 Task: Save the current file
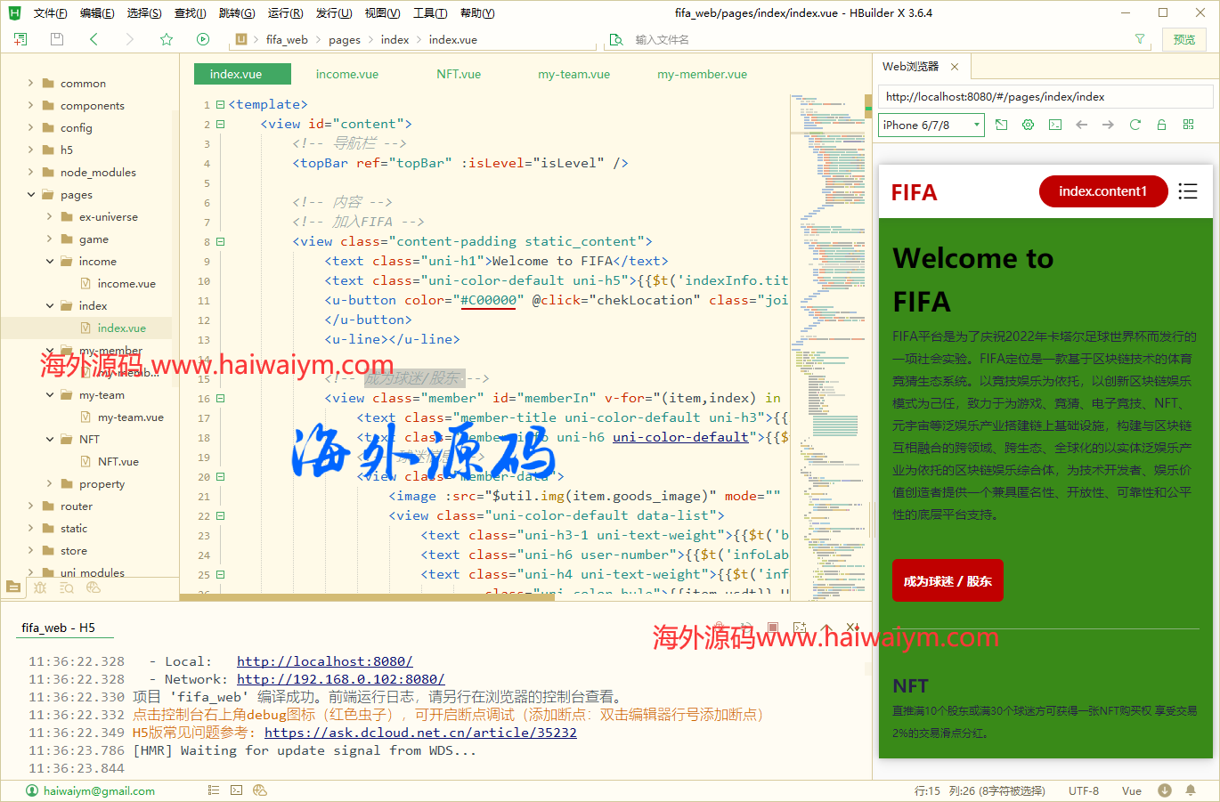pos(55,39)
